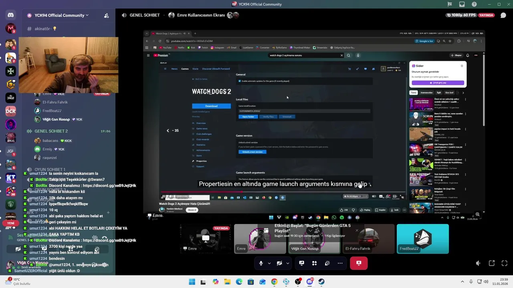This screenshot has height=288, width=513.
Task: Click the stream zoom magnifier icon
Action: (477, 214)
